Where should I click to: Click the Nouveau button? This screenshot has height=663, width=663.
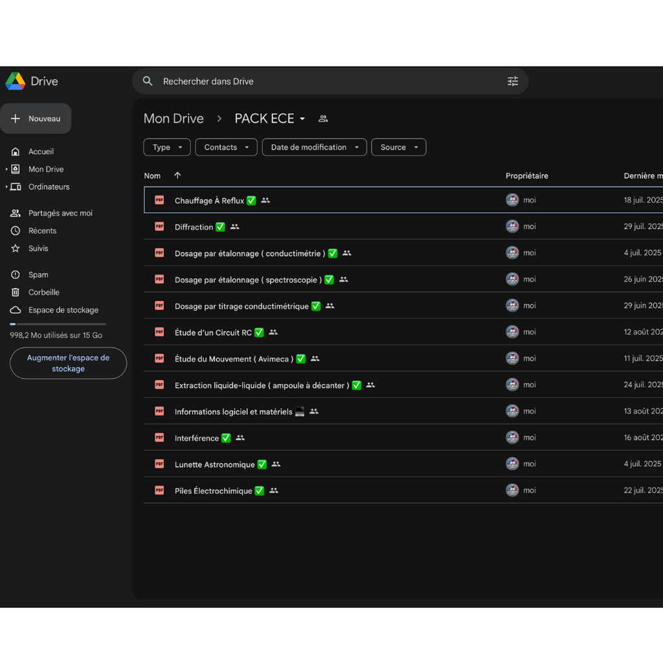coord(36,118)
